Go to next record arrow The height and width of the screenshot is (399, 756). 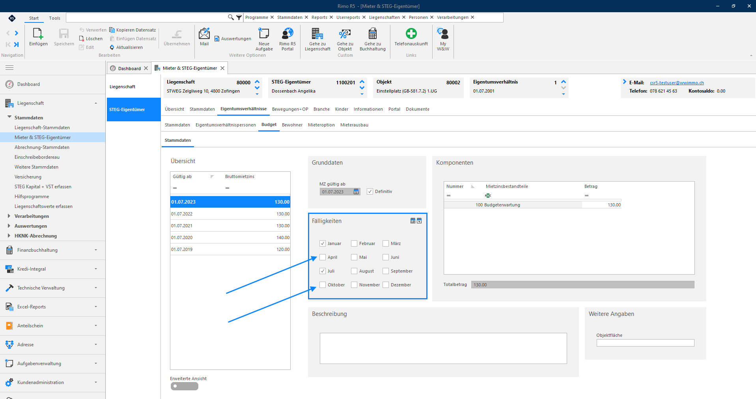[17, 33]
